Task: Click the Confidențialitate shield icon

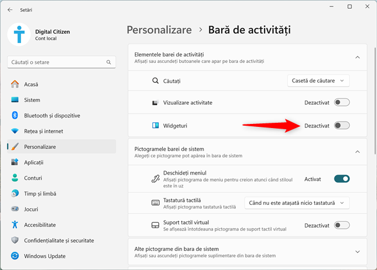Action: (15, 240)
